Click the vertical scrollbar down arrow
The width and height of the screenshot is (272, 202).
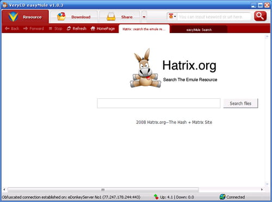(x=267, y=184)
